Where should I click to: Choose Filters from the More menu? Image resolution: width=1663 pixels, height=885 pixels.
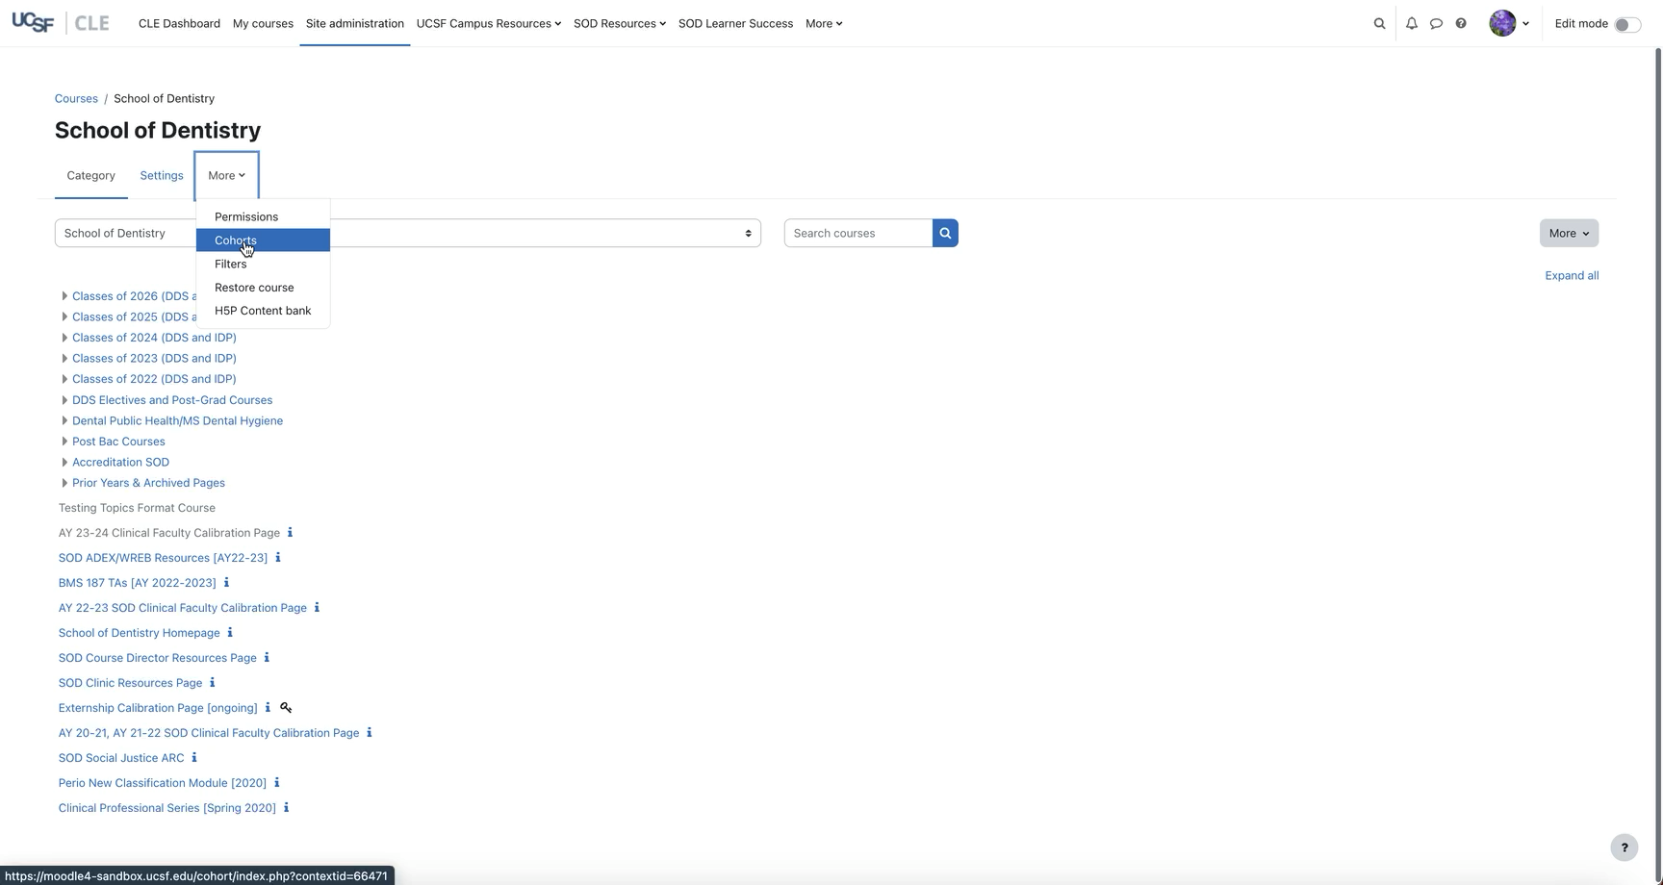click(263, 264)
